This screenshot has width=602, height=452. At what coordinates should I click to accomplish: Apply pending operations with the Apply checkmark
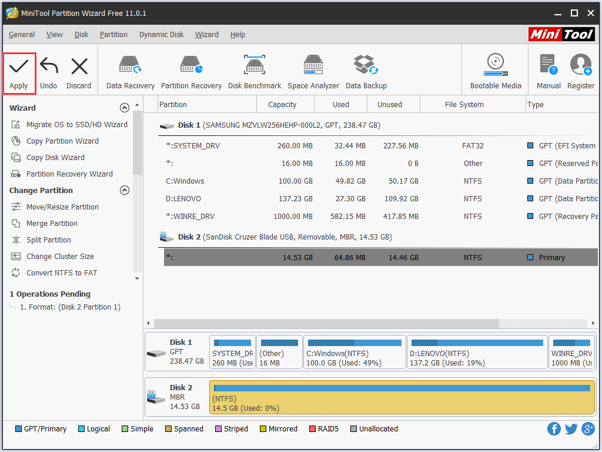19,74
